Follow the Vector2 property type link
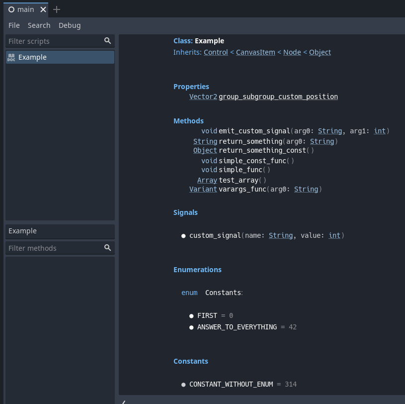The height and width of the screenshot is (404, 405). [203, 97]
